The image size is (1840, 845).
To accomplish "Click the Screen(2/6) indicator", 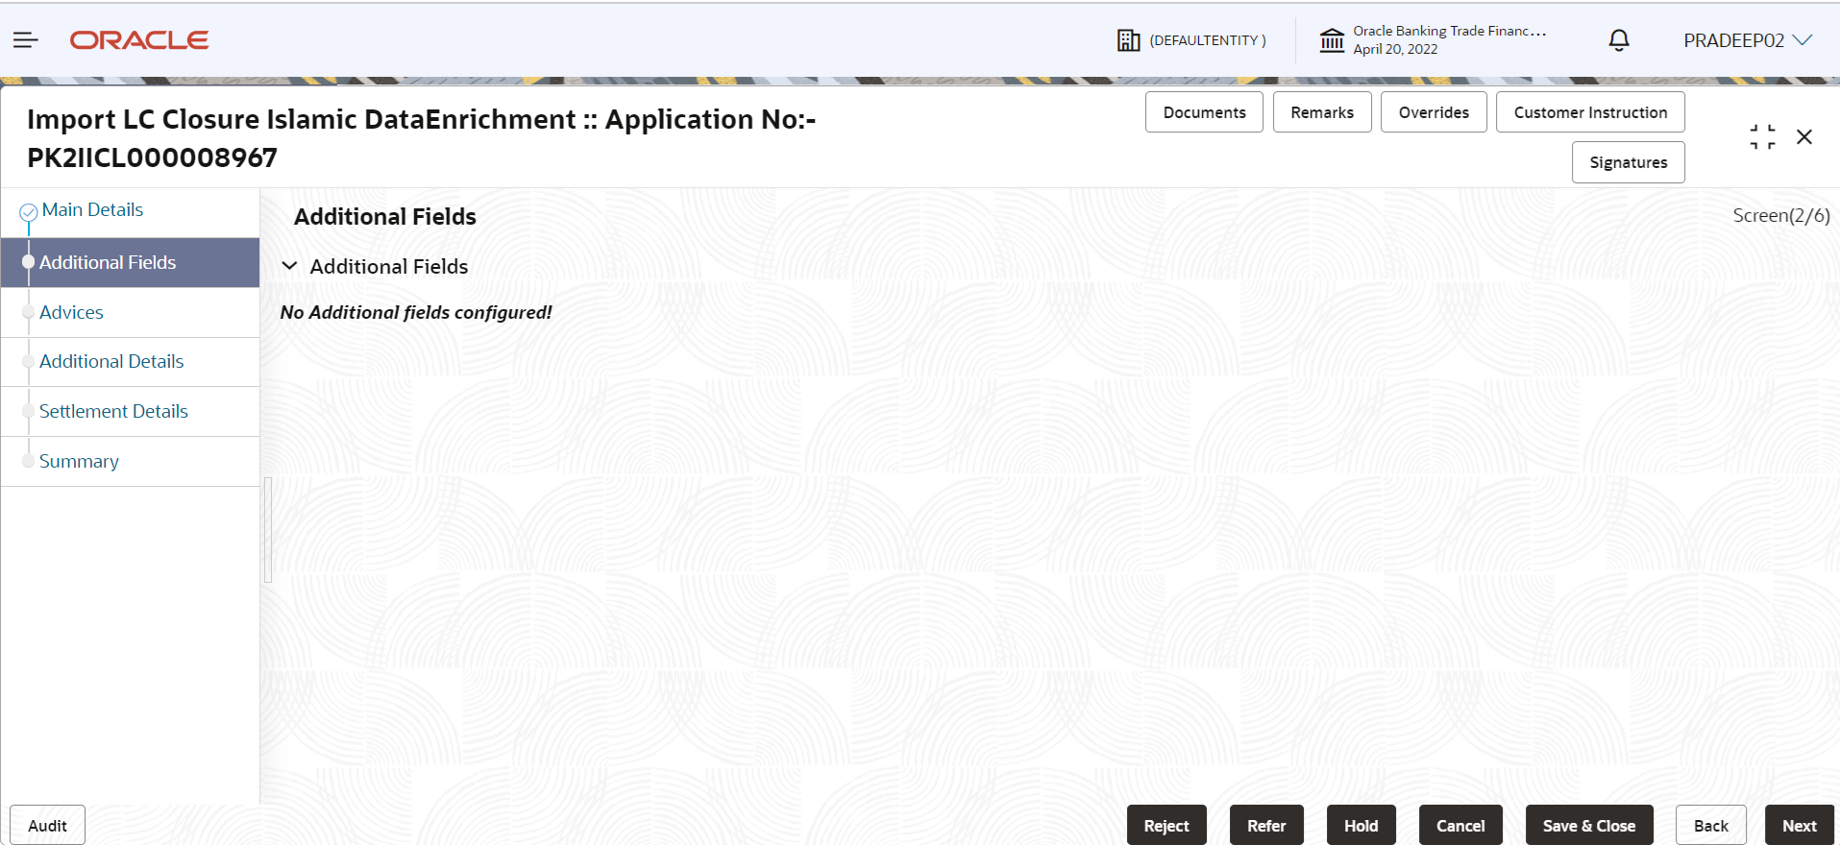I will [x=1781, y=216].
